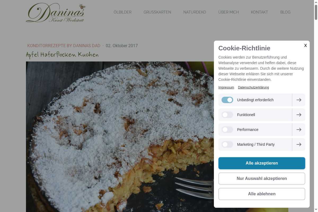Close cookie dialog with the x icon
The height and width of the screenshot is (212, 318).
[305, 46]
